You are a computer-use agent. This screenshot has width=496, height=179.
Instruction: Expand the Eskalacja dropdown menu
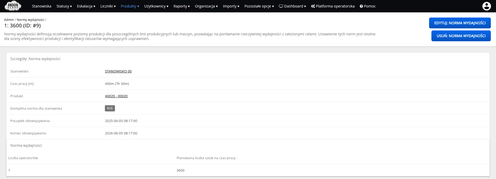click(86, 6)
